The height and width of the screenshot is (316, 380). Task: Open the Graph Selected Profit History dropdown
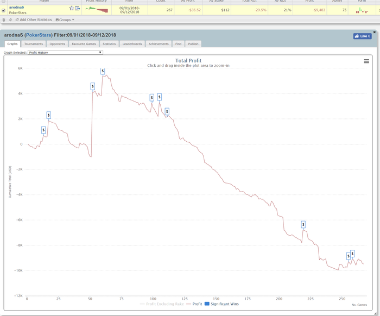pyautogui.click(x=66, y=52)
